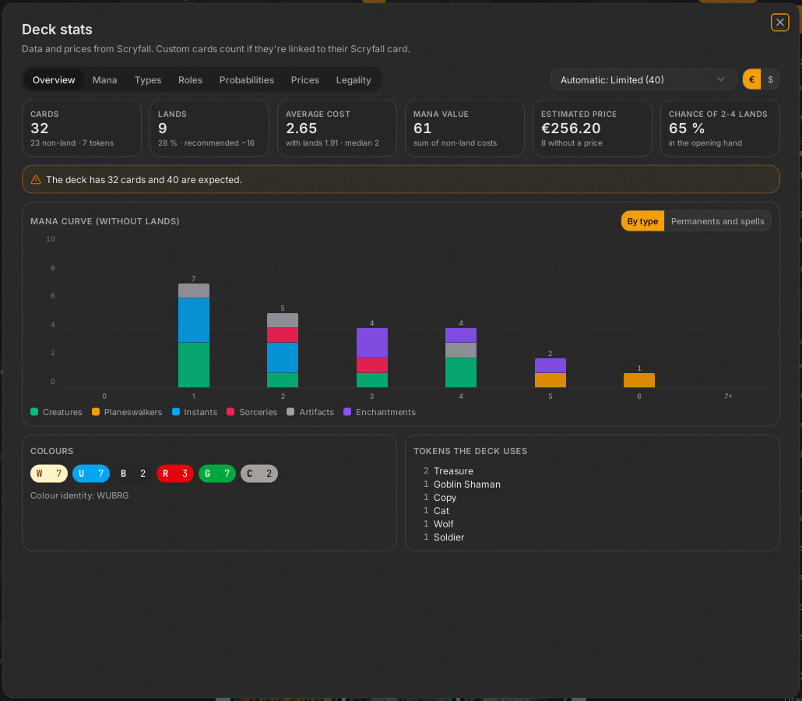Select the euro currency toggle

click(x=751, y=79)
